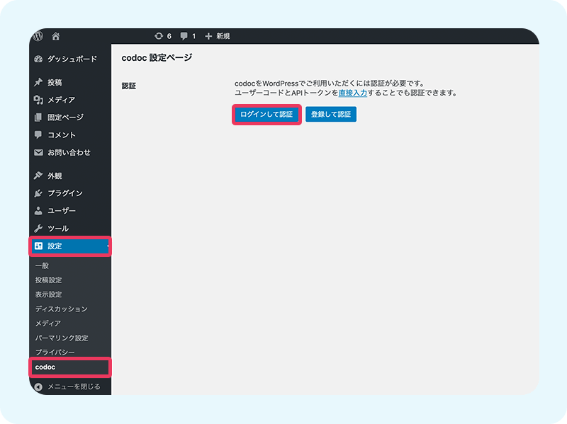The image size is (567, 424).
Task: Open the comments bubble icon in admin bar
Action: click(x=184, y=36)
